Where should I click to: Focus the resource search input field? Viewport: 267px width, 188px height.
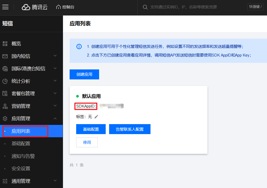(183, 7)
